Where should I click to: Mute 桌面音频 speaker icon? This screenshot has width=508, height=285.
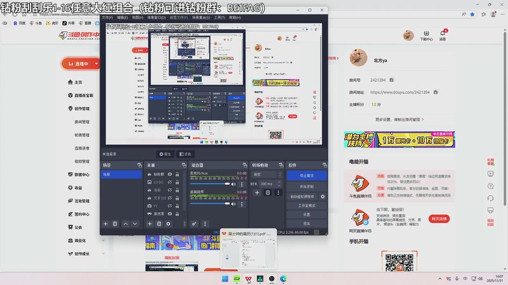(233, 204)
